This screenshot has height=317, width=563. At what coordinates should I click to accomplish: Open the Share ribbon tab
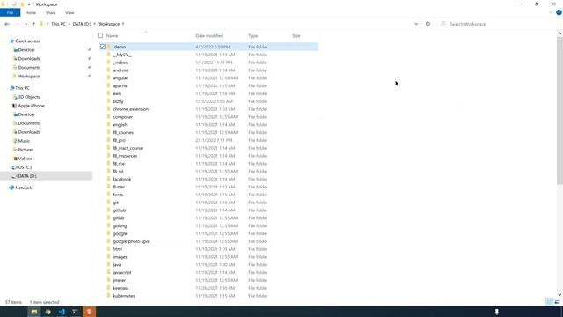[51, 12]
